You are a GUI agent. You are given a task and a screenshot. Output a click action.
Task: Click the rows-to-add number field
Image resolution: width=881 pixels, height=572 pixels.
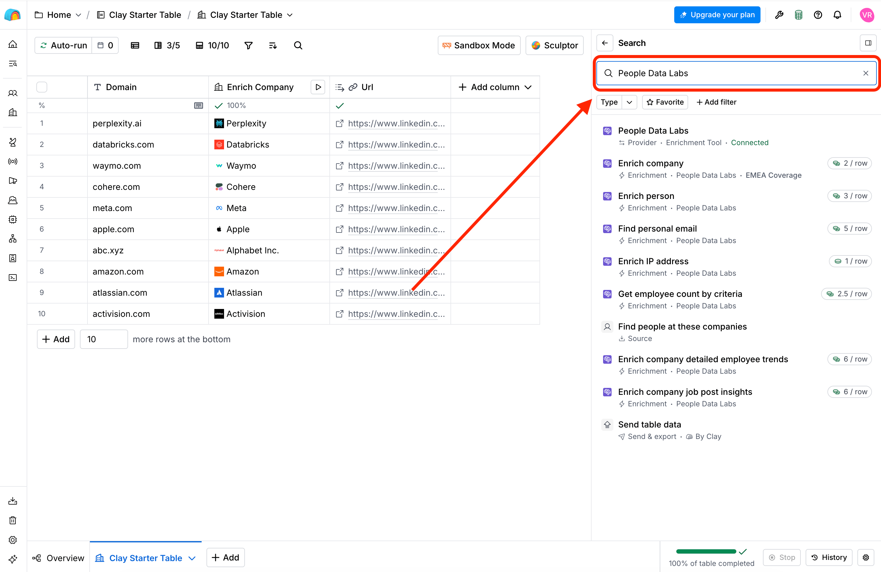point(104,339)
